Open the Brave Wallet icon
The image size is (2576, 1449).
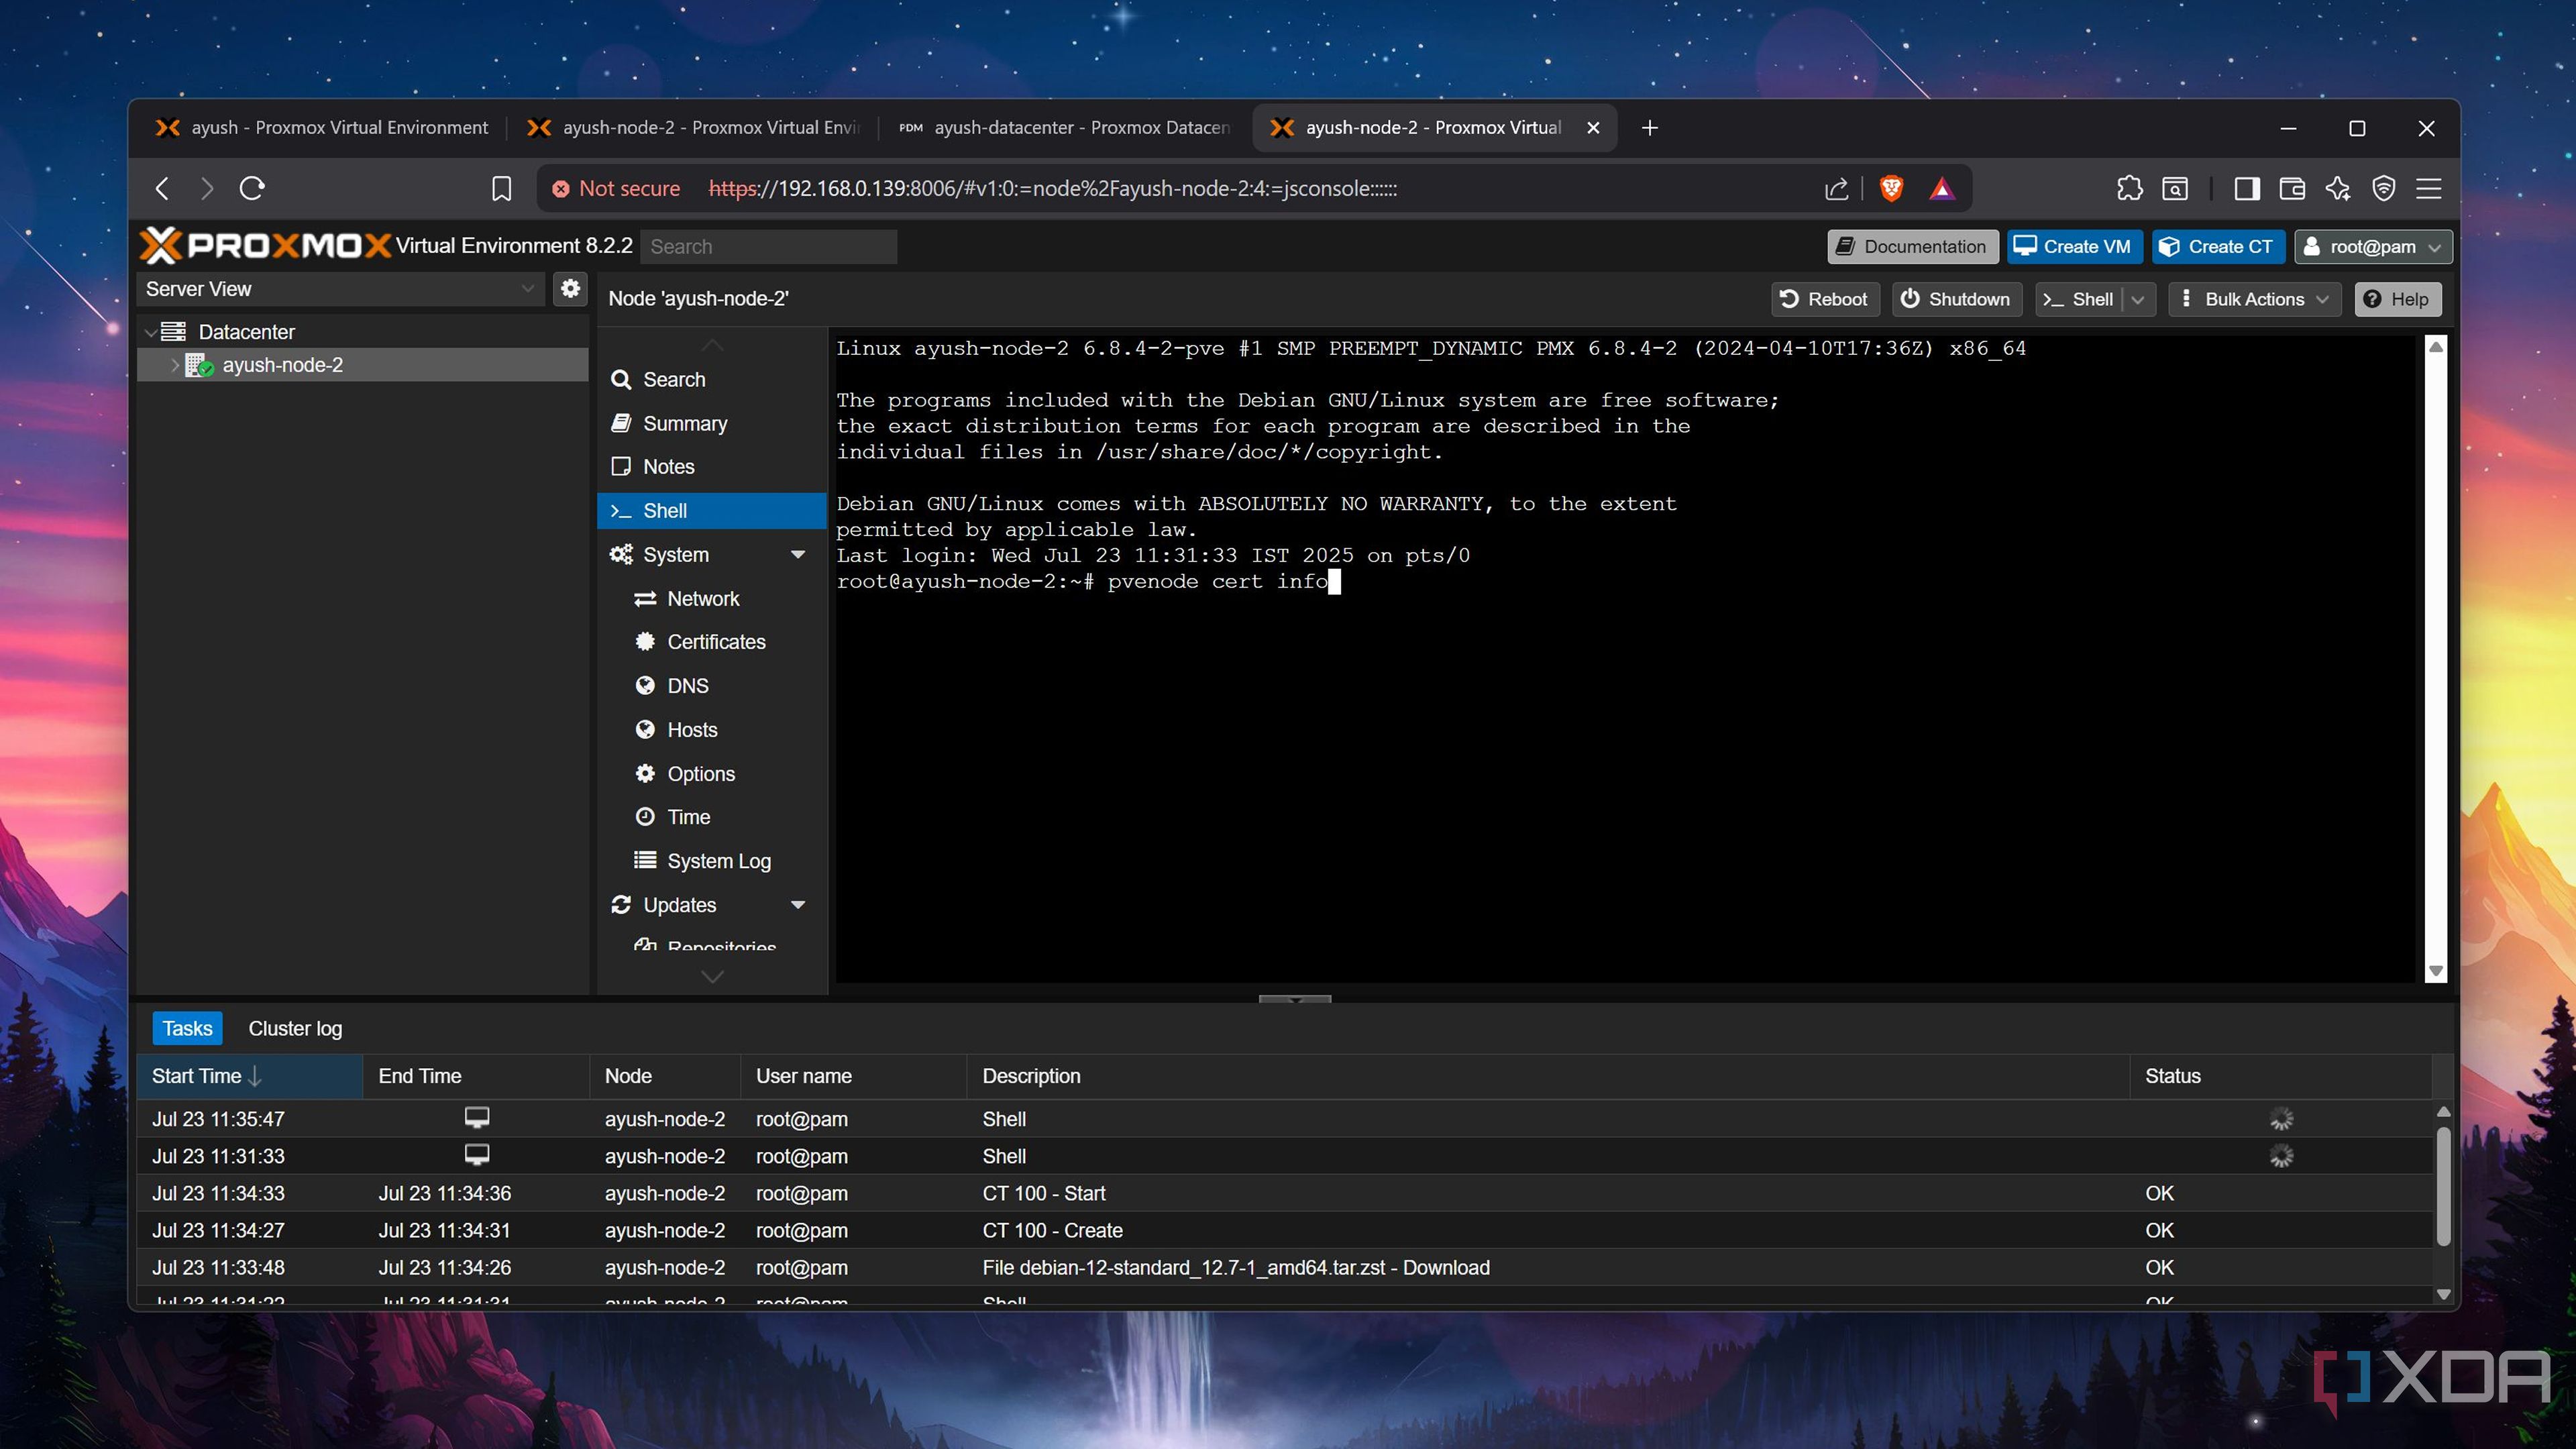coord(2292,188)
